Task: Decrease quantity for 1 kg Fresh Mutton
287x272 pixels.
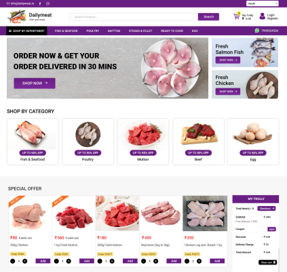Action: pyautogui.click(x=56, y=261)
